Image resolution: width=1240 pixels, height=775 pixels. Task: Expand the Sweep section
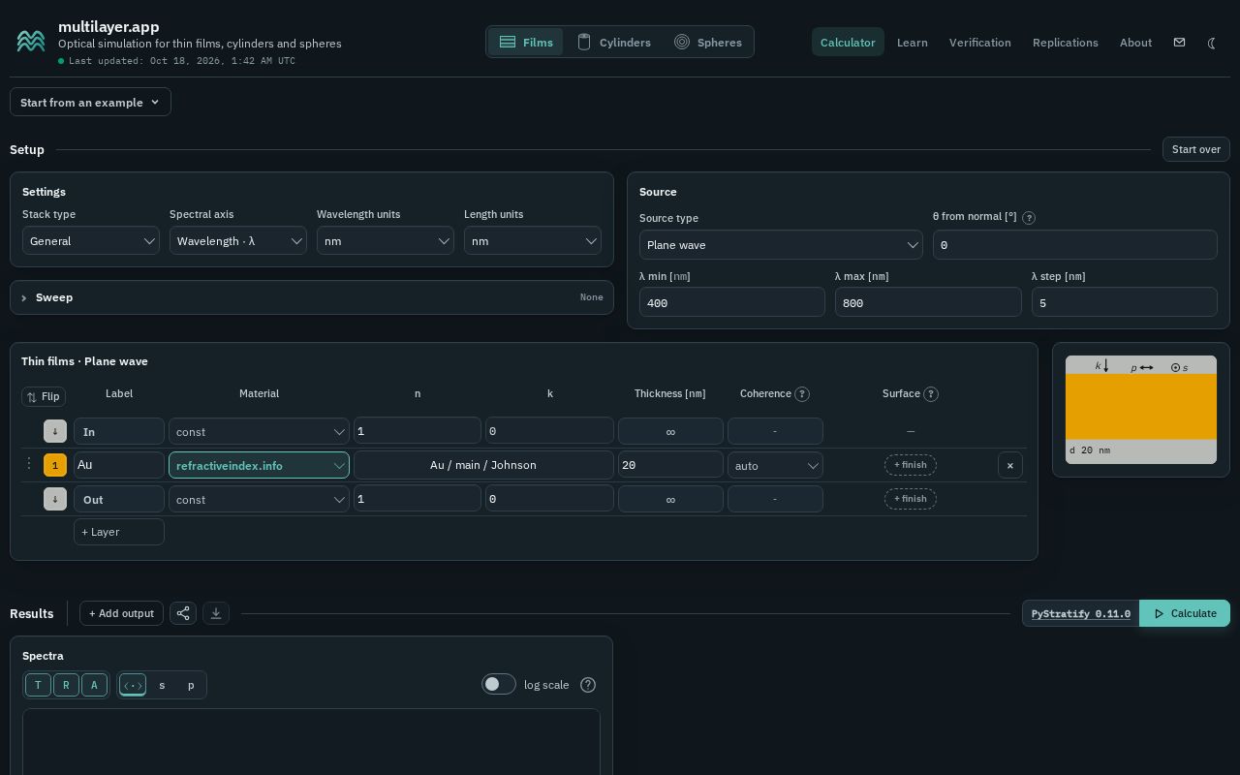click(x=312, y=297)
